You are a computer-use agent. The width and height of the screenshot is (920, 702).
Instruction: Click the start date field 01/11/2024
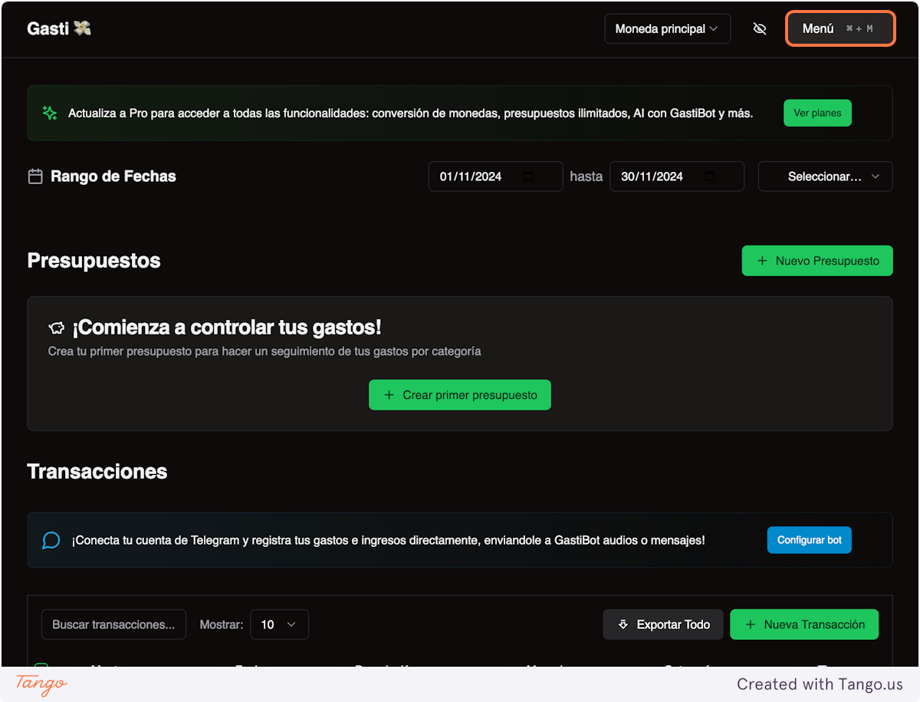(471, 176)
